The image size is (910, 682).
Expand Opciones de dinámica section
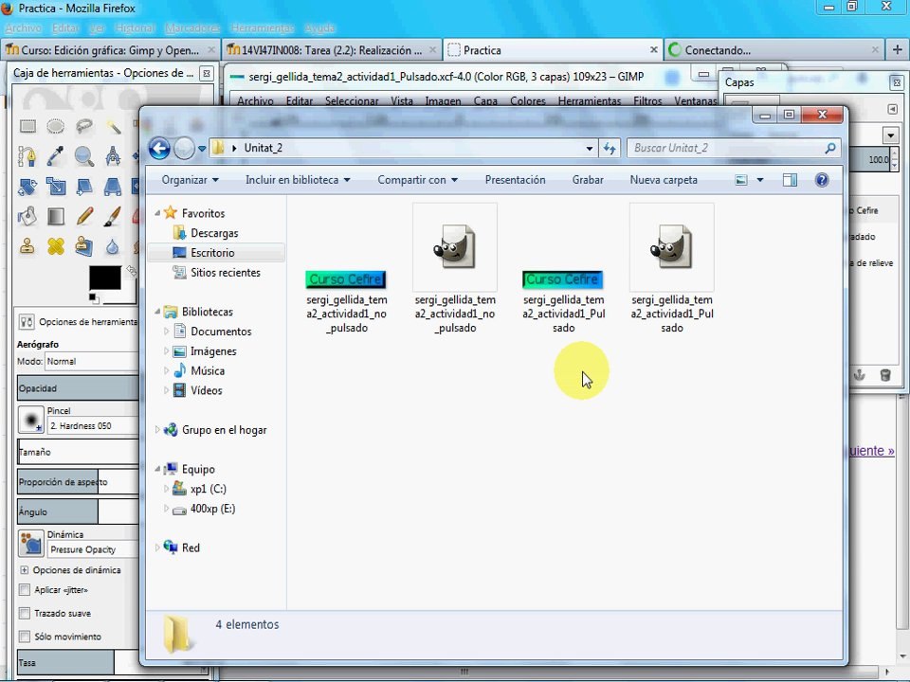click(25, 570)
